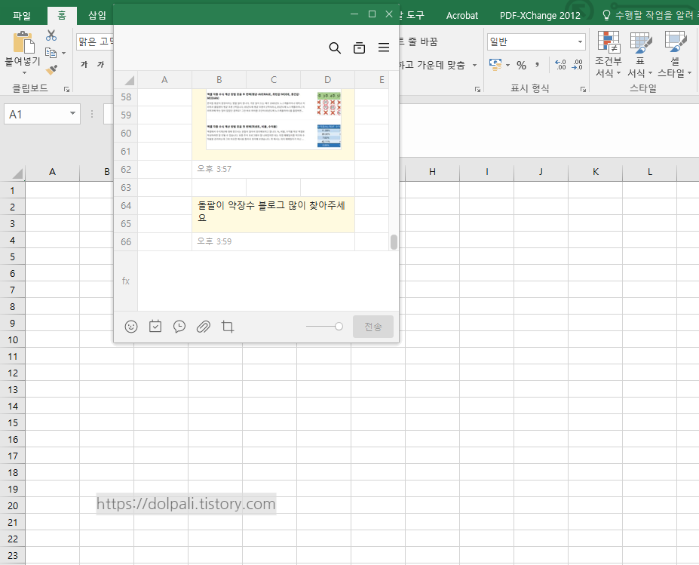
Task: Click the wrap text 줄 바꿈 button
Action: coord(418,41)
